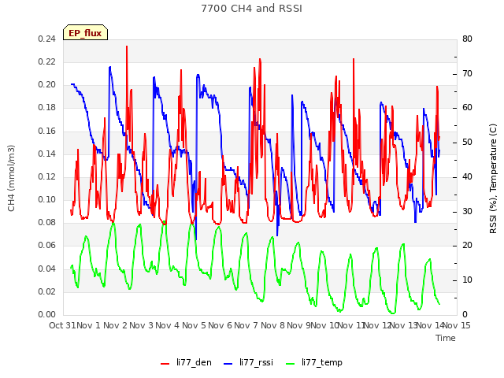The height and width of the screenshot is (378, 504).
Task: Toggle li77_den legend entry
Action: pyautogui.click(x=186, y=362)
